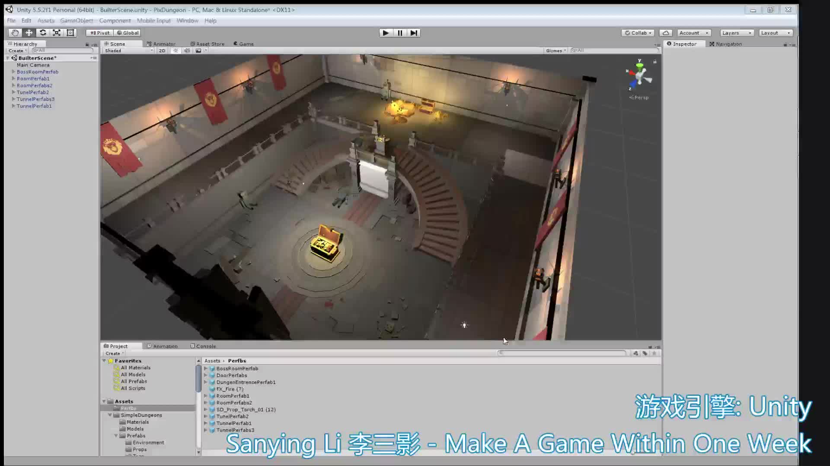Select the Rotate tool
The width and height of the screenshot is (830, 466).
coord(43,32)
